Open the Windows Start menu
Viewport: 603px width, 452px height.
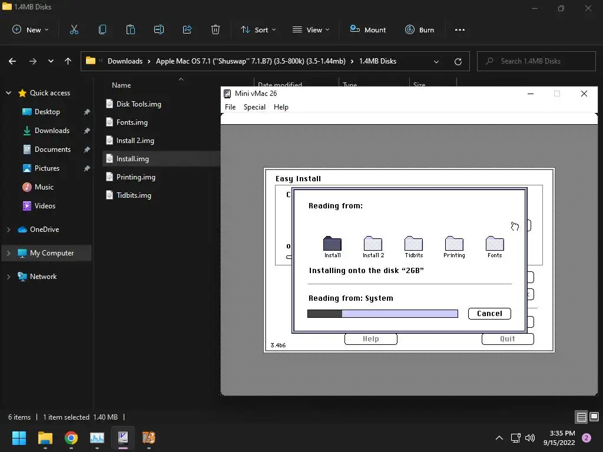(19, 438)
